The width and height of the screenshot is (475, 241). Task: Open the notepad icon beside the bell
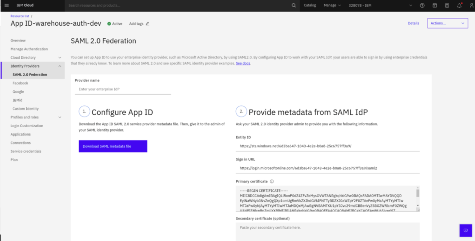pyautogui.click(x=447, y=5)
